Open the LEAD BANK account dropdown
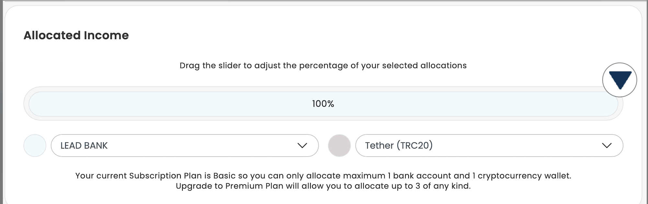This screenshot has width=648, height=204. 185,146
